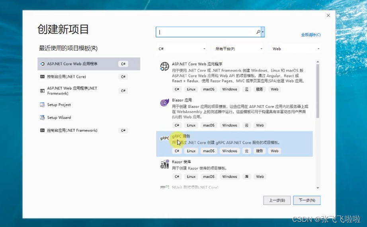Open the search box history dropdown arrow
This screenshot has height=227, width=367.
[x=263, y=32]
